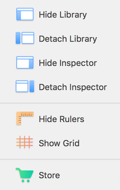Click the Detach Inspector panel icon

point(25,86)
